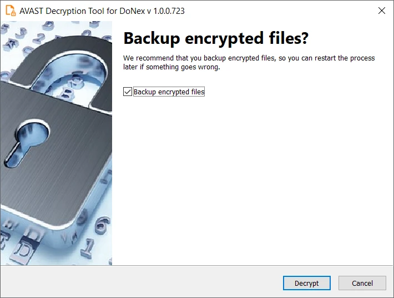394x298 pixels.
Task: Click the letter D block at banner bottom
Action: pos(24,249)
